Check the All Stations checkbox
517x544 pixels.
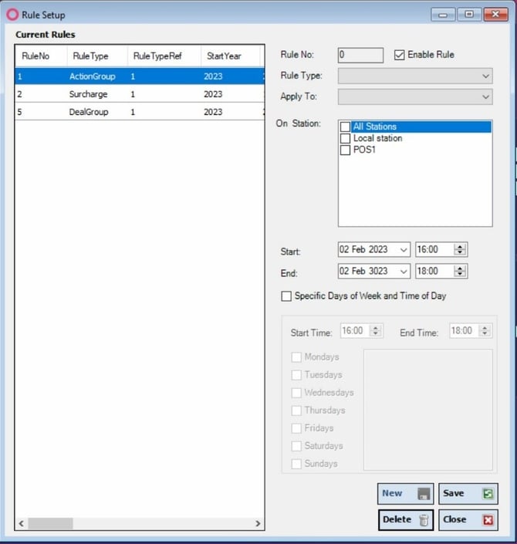tap(345, 127)
